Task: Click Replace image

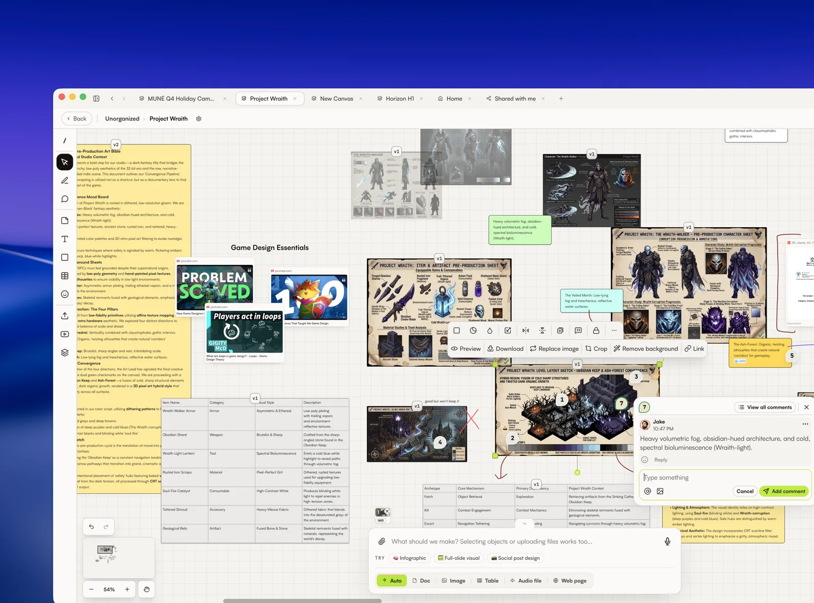Action: (x=554, y=349)
